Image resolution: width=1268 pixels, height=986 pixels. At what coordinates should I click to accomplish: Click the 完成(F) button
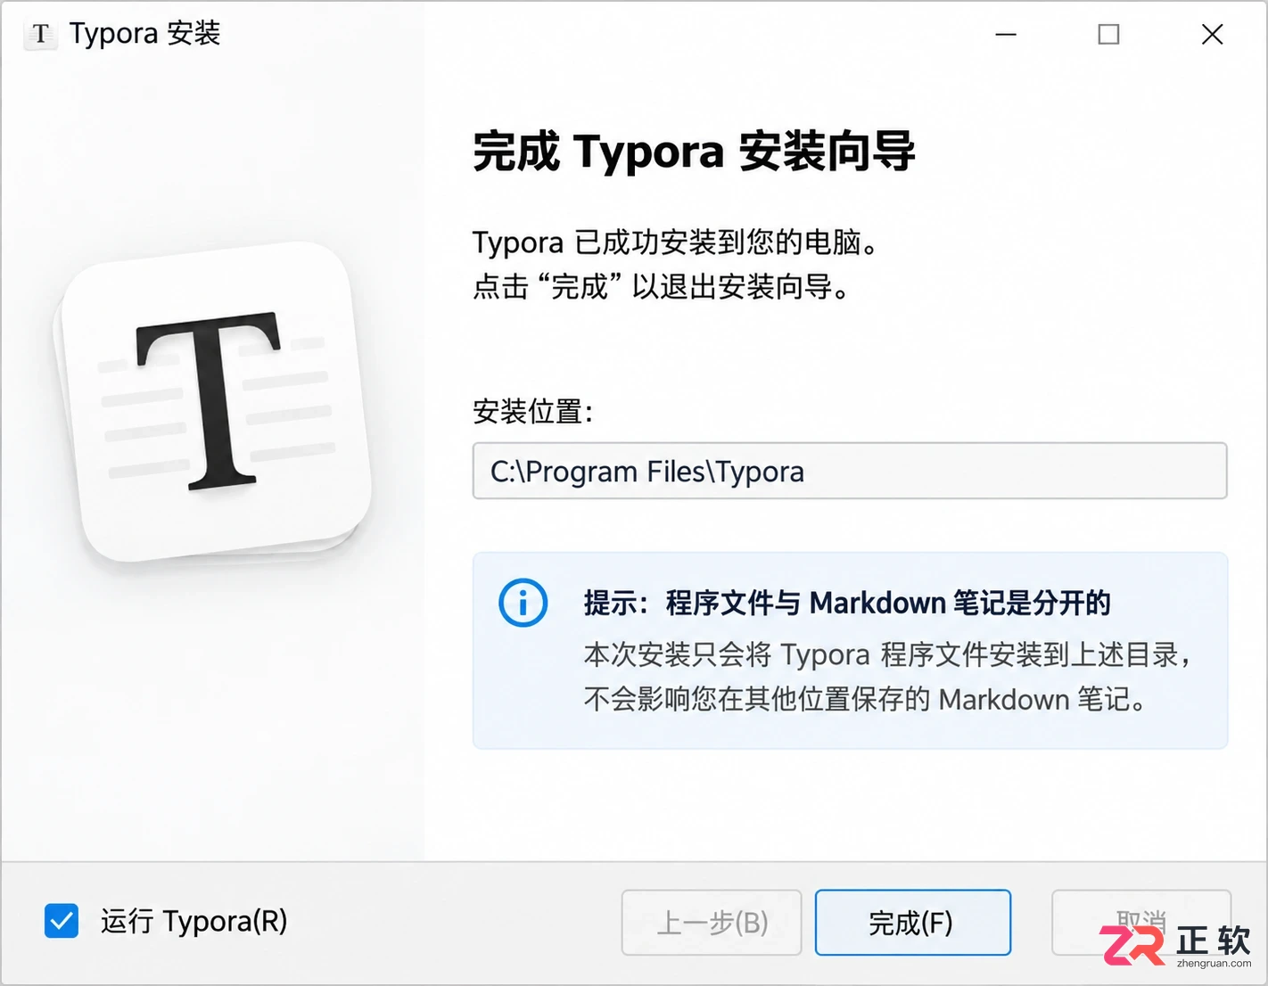click(913, 923)
